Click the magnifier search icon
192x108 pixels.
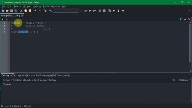click(81, 11)
